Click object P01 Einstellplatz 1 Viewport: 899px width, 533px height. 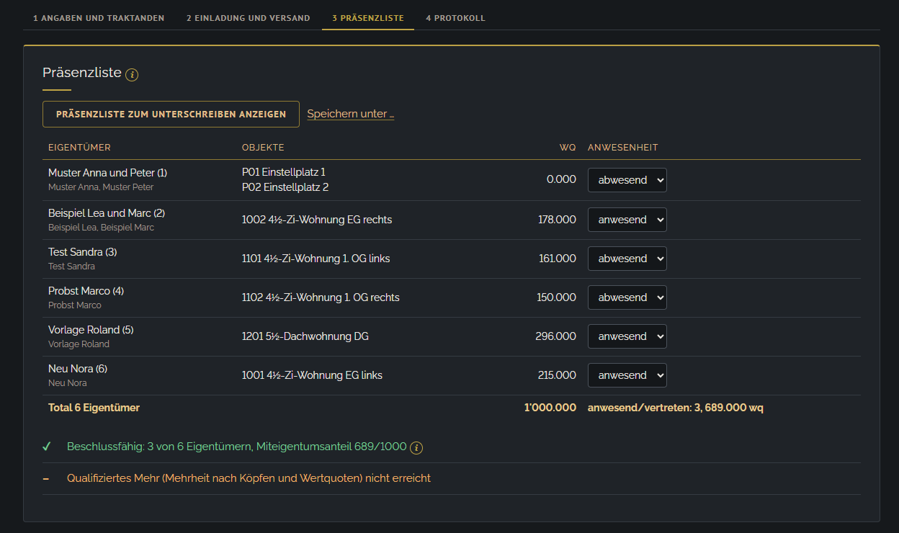click(x=284, y=172)
